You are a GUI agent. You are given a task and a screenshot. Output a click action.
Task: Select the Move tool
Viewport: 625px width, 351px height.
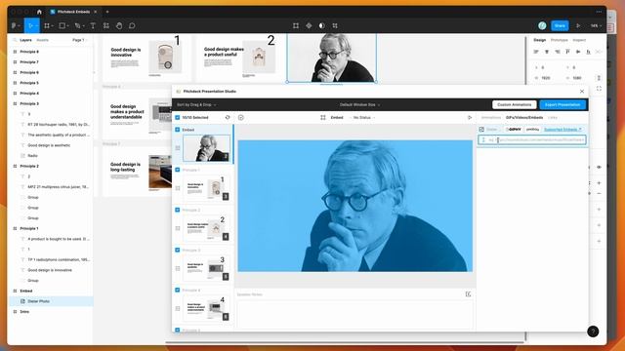[x=31, y=26]
